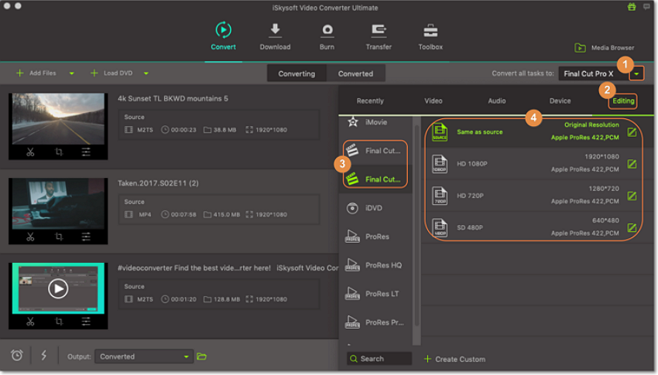Click crop icon under Taken.2017 video

(59, 237)
